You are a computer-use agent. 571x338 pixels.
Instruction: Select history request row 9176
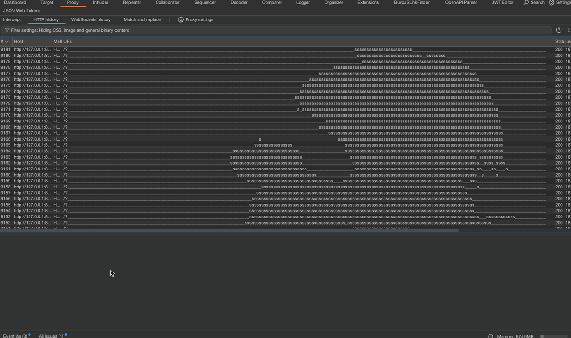285,79
